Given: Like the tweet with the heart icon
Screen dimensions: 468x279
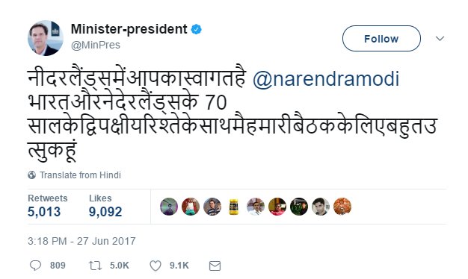Looking at the screenshot, I should [156, 266].
